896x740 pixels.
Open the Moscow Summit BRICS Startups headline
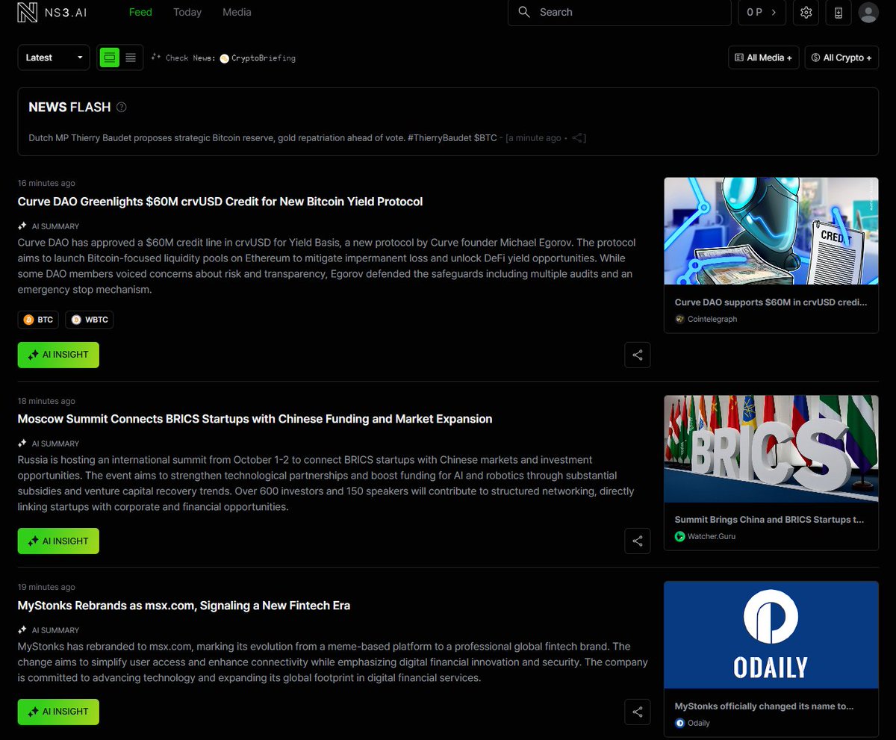[x=255, y=419]
